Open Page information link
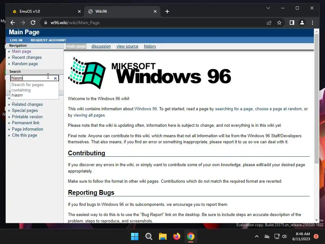 coord(28,129)
